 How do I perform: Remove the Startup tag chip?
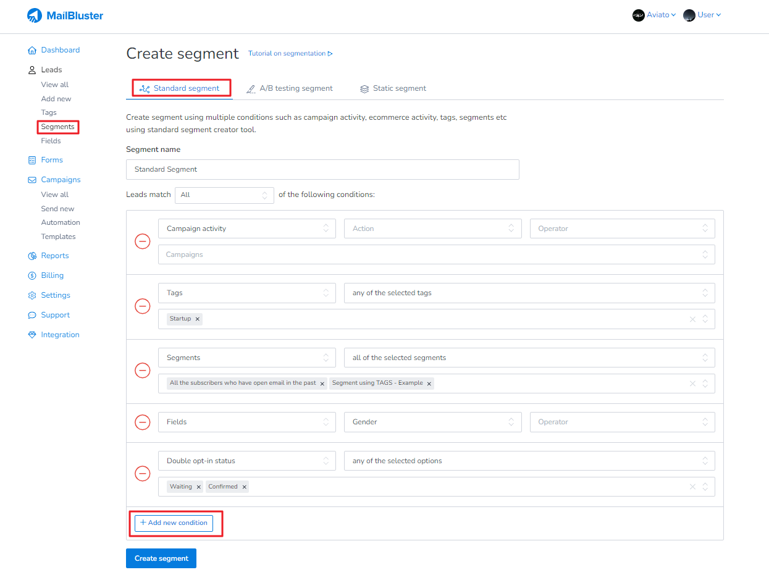198,319
